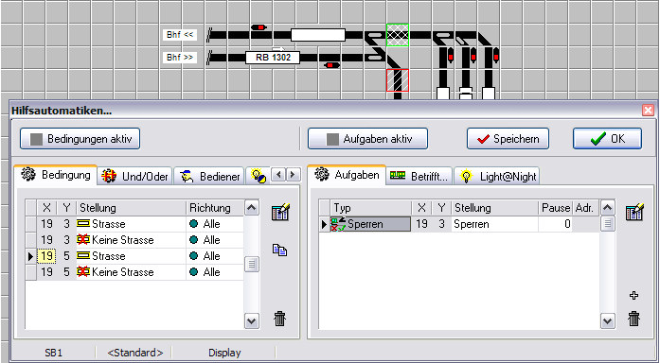Toggle the Bedingungen aktiv button
660x363 pixels.
(80, 139)
